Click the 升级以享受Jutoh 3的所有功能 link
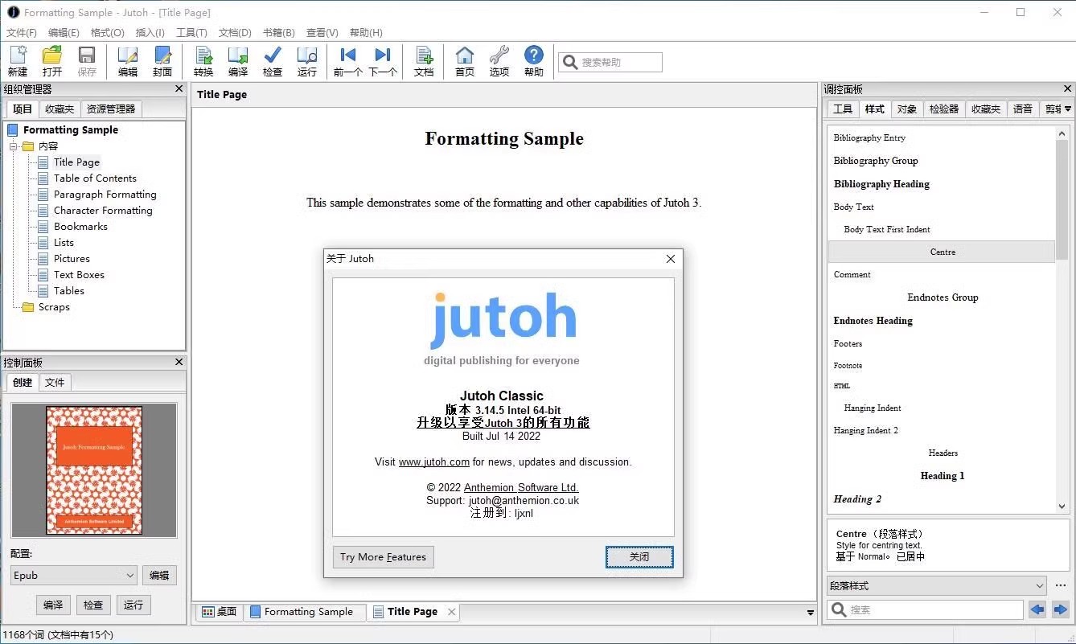1076x644 pixels. [x=503, y=423]
